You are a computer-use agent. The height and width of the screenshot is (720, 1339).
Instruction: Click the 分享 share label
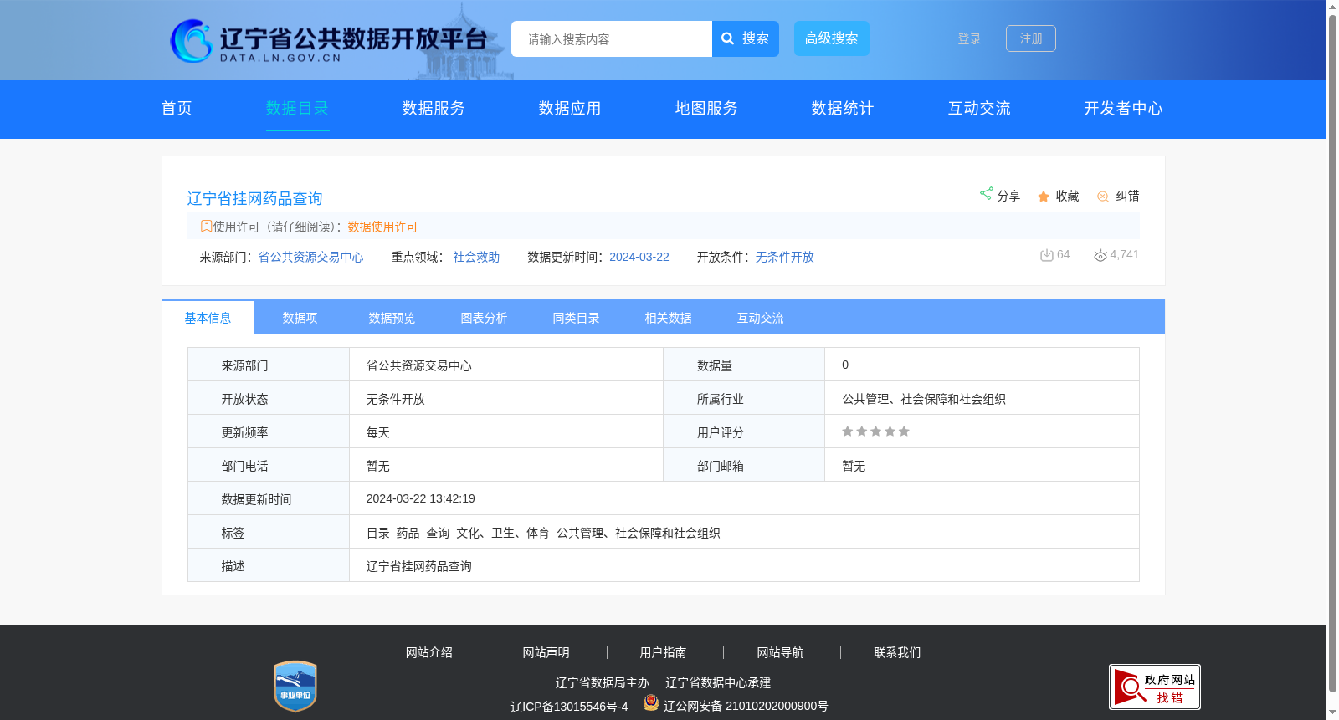(x=1008, y=196)
